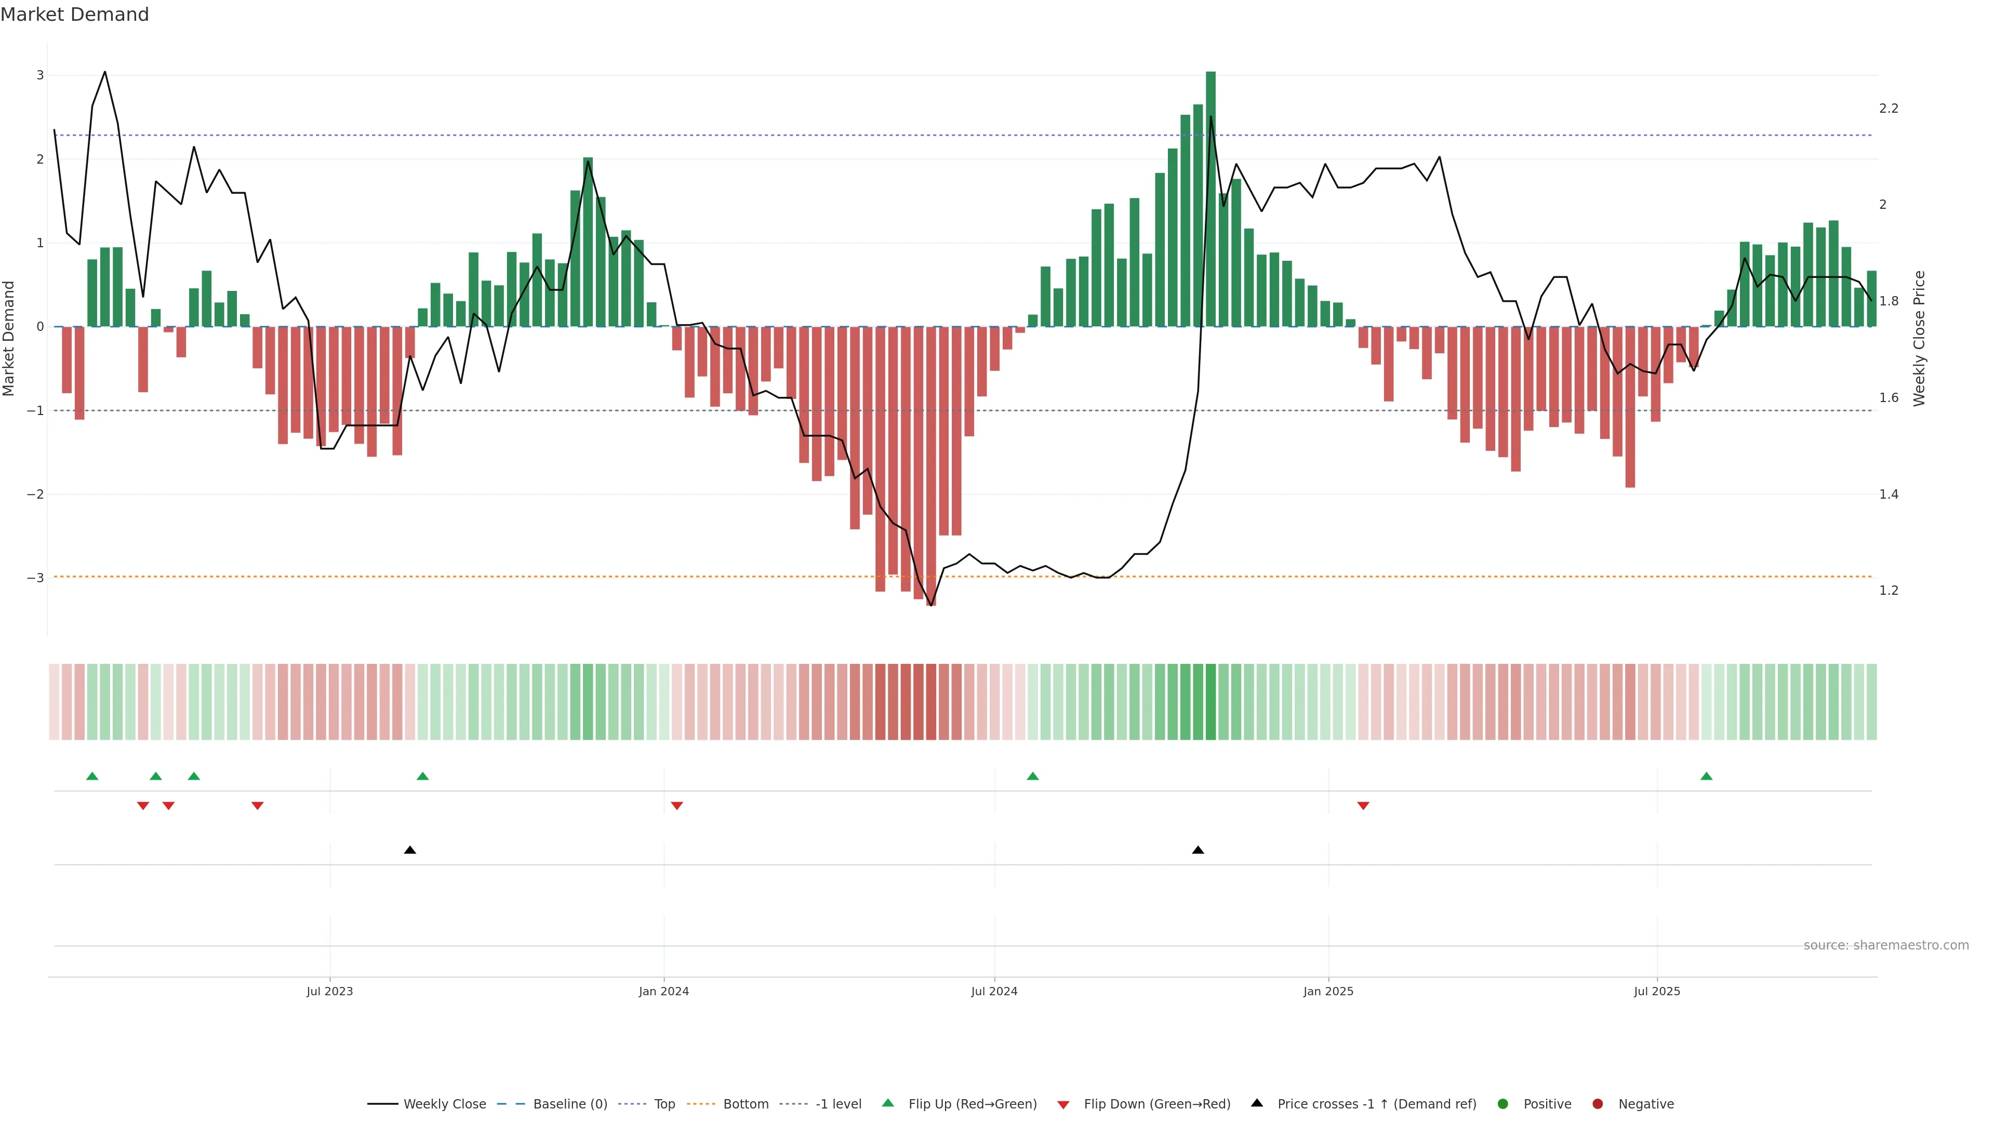The image size is (1995, 1122).
Task: Click black triangle marker after Jul 2023
Action: pos(410,850)
